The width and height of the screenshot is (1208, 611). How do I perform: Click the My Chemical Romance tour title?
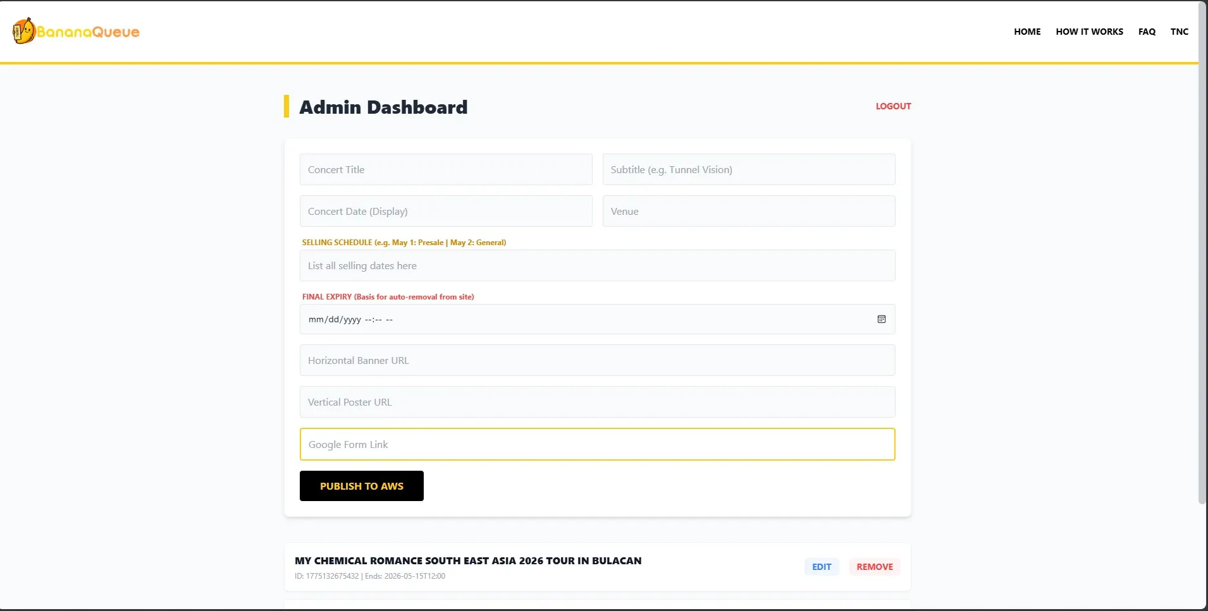pyautogui.click(x=468, y=560)
